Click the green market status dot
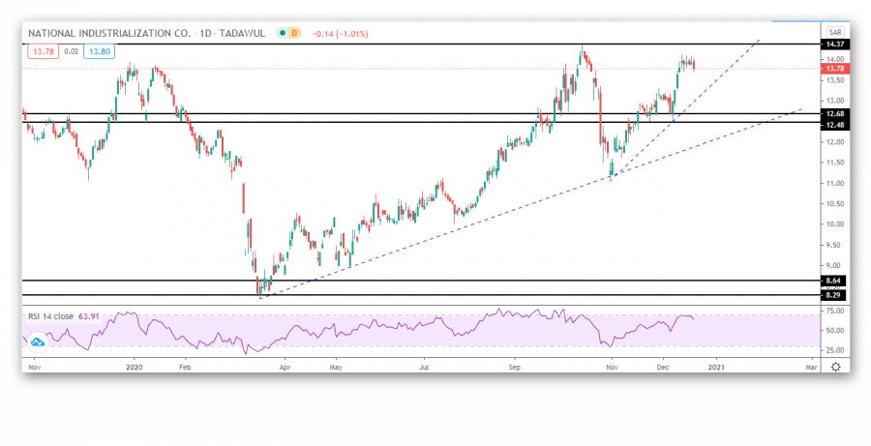 click(x=282, y=33)
